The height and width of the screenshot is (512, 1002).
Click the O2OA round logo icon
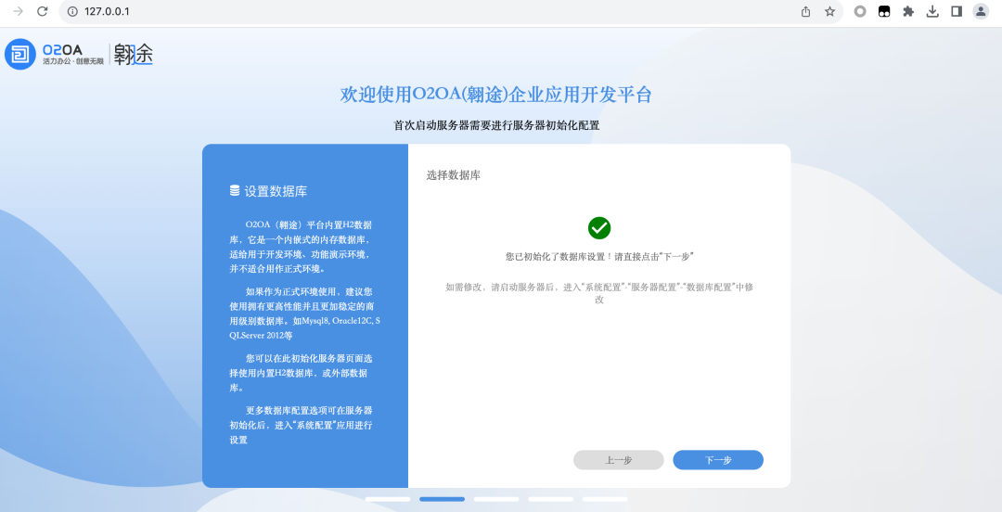point(20,55)
